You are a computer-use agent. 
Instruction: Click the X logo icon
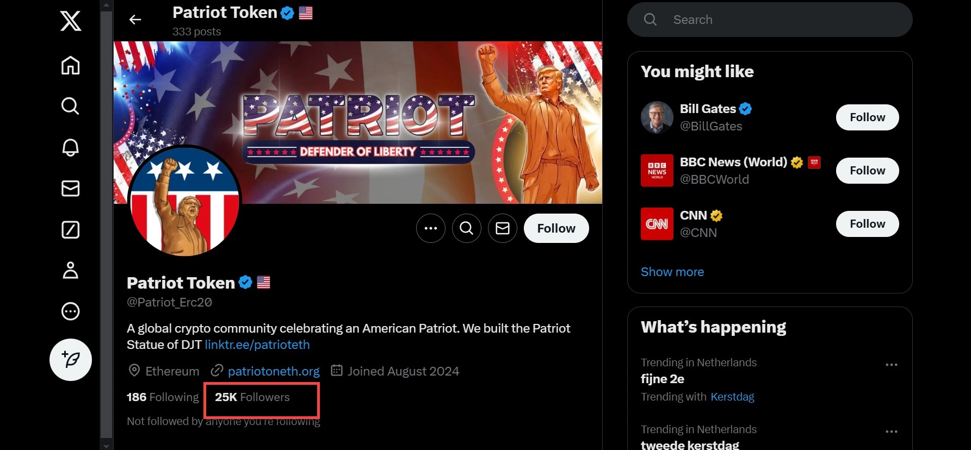coord(71,21)
